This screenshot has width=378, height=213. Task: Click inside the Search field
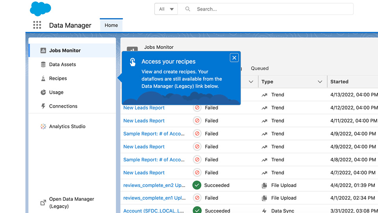pos(272,9)
